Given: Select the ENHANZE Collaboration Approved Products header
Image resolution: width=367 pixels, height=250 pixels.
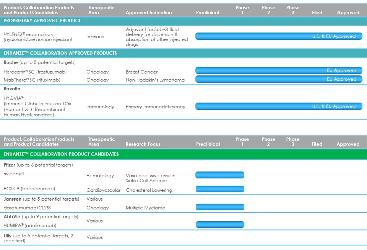Looking at the screenshot, I should 60,53.
